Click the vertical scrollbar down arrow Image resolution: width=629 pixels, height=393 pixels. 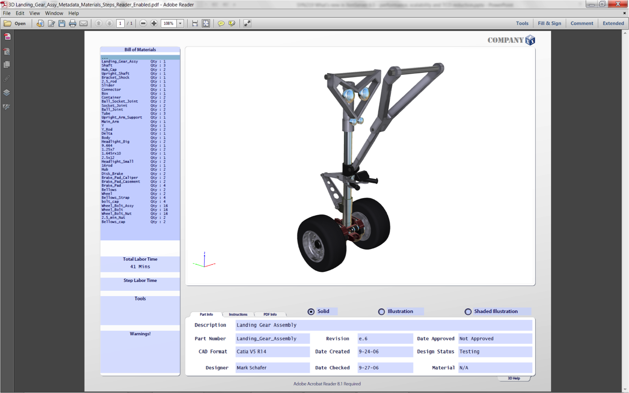(x=625, y=389)
